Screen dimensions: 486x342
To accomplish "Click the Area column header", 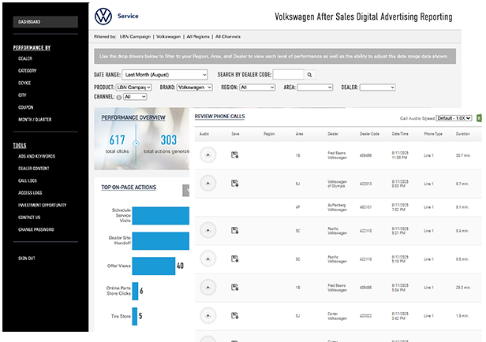I will click(x=300, y=134).
